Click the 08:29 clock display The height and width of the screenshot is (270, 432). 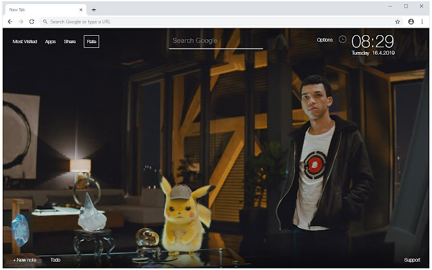(373, 41)
